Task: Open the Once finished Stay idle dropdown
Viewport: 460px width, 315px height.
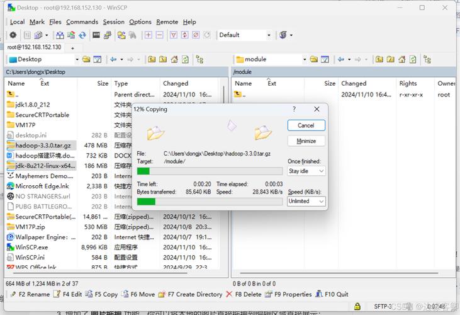Action: pos(306,171)
